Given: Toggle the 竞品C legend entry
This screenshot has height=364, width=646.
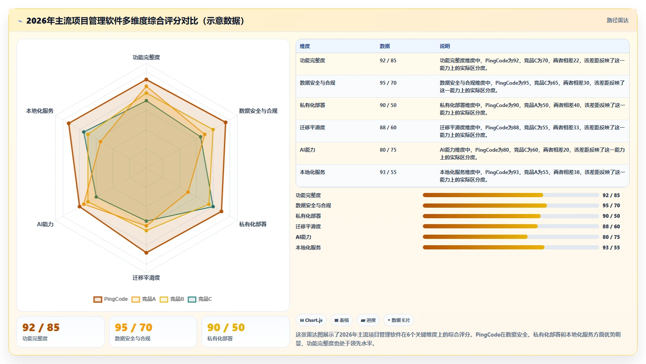Looking at the screenshot, I should 200,299.
